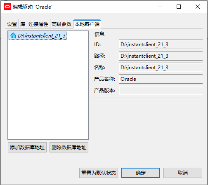Click the Oracle logo icon in title bar
208x185 pixels.
(7, 7)
